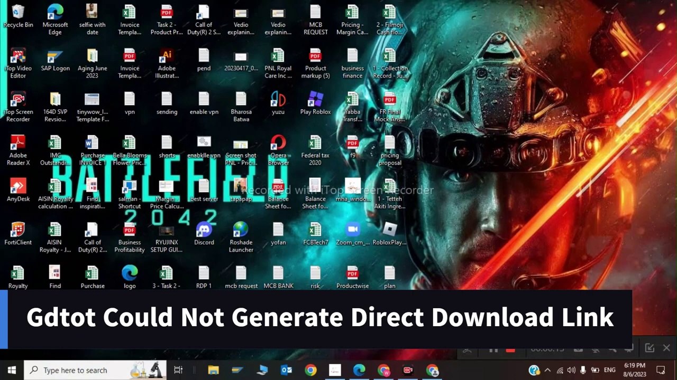
Task: Select the 'logo' Edge file icon
Action: point(130,277)
